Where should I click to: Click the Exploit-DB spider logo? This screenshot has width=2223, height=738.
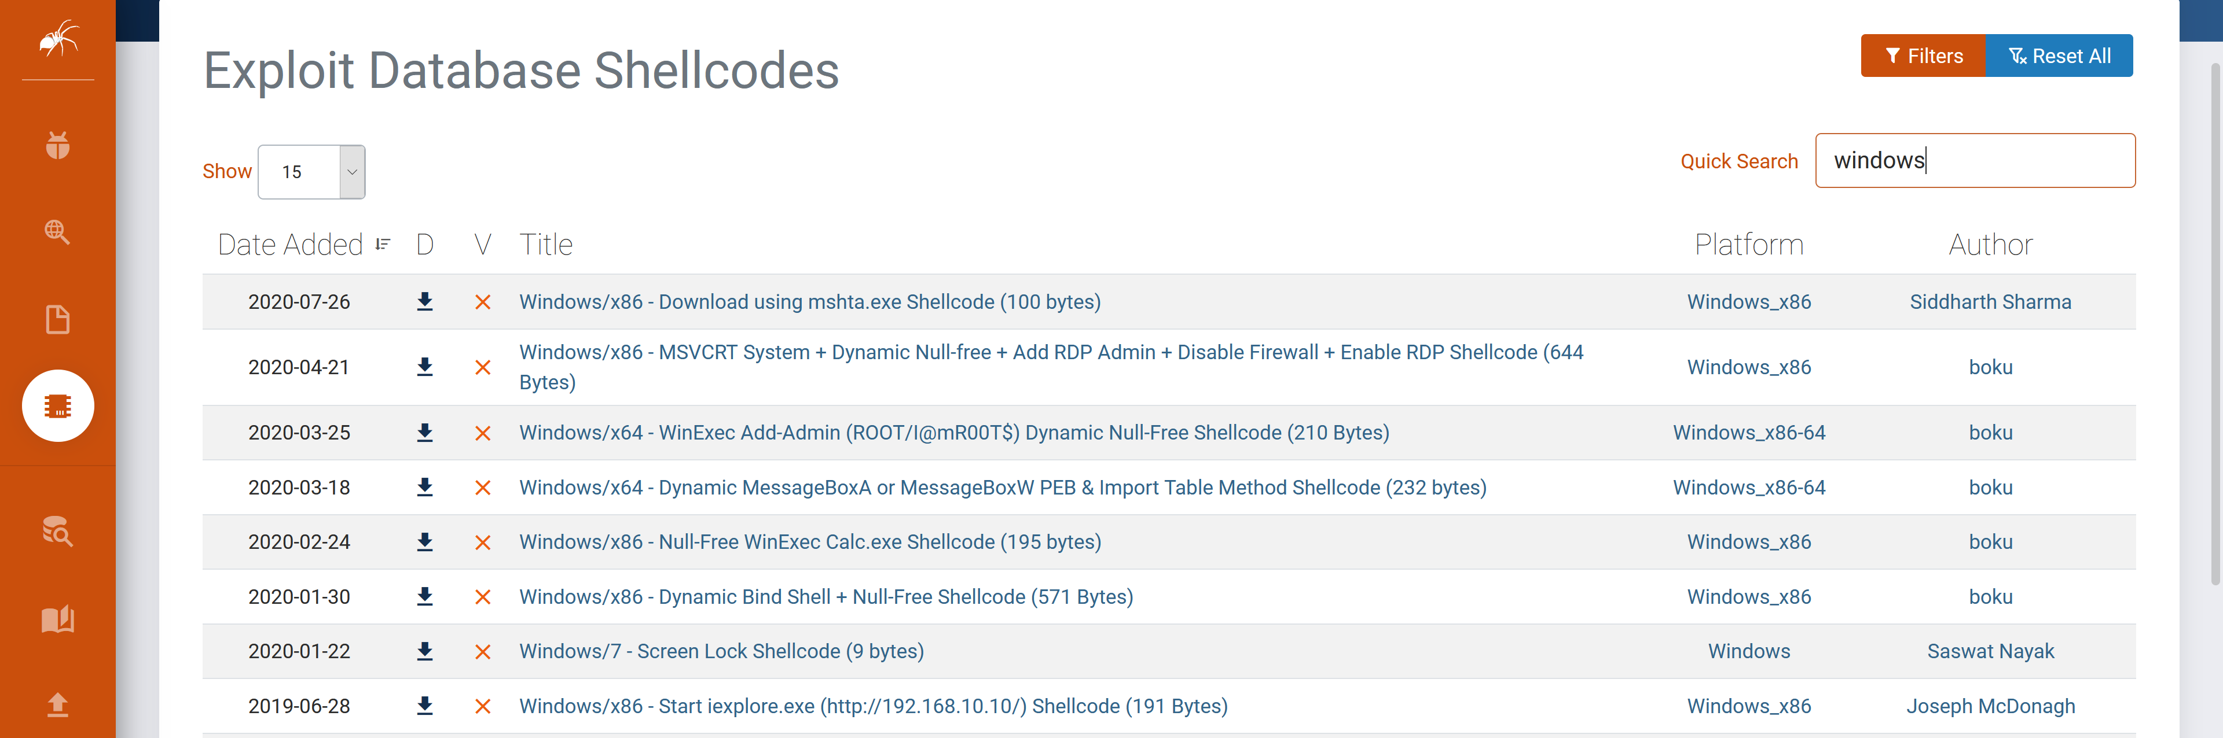pos(58,39)
